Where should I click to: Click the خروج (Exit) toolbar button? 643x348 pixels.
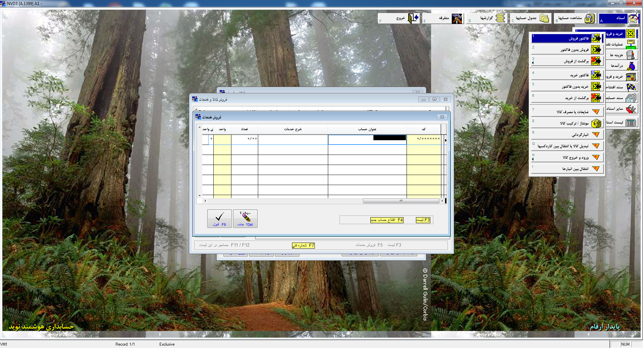pos(399,18)
